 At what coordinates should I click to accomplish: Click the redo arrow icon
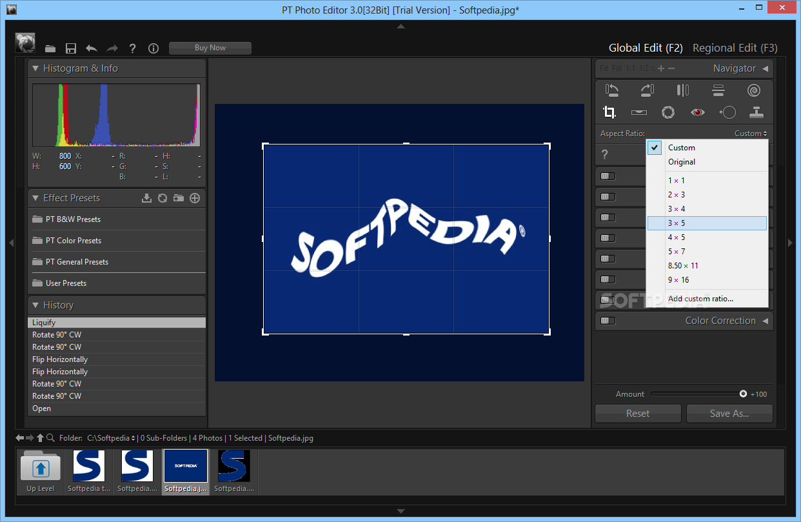(x=112, y=48)
